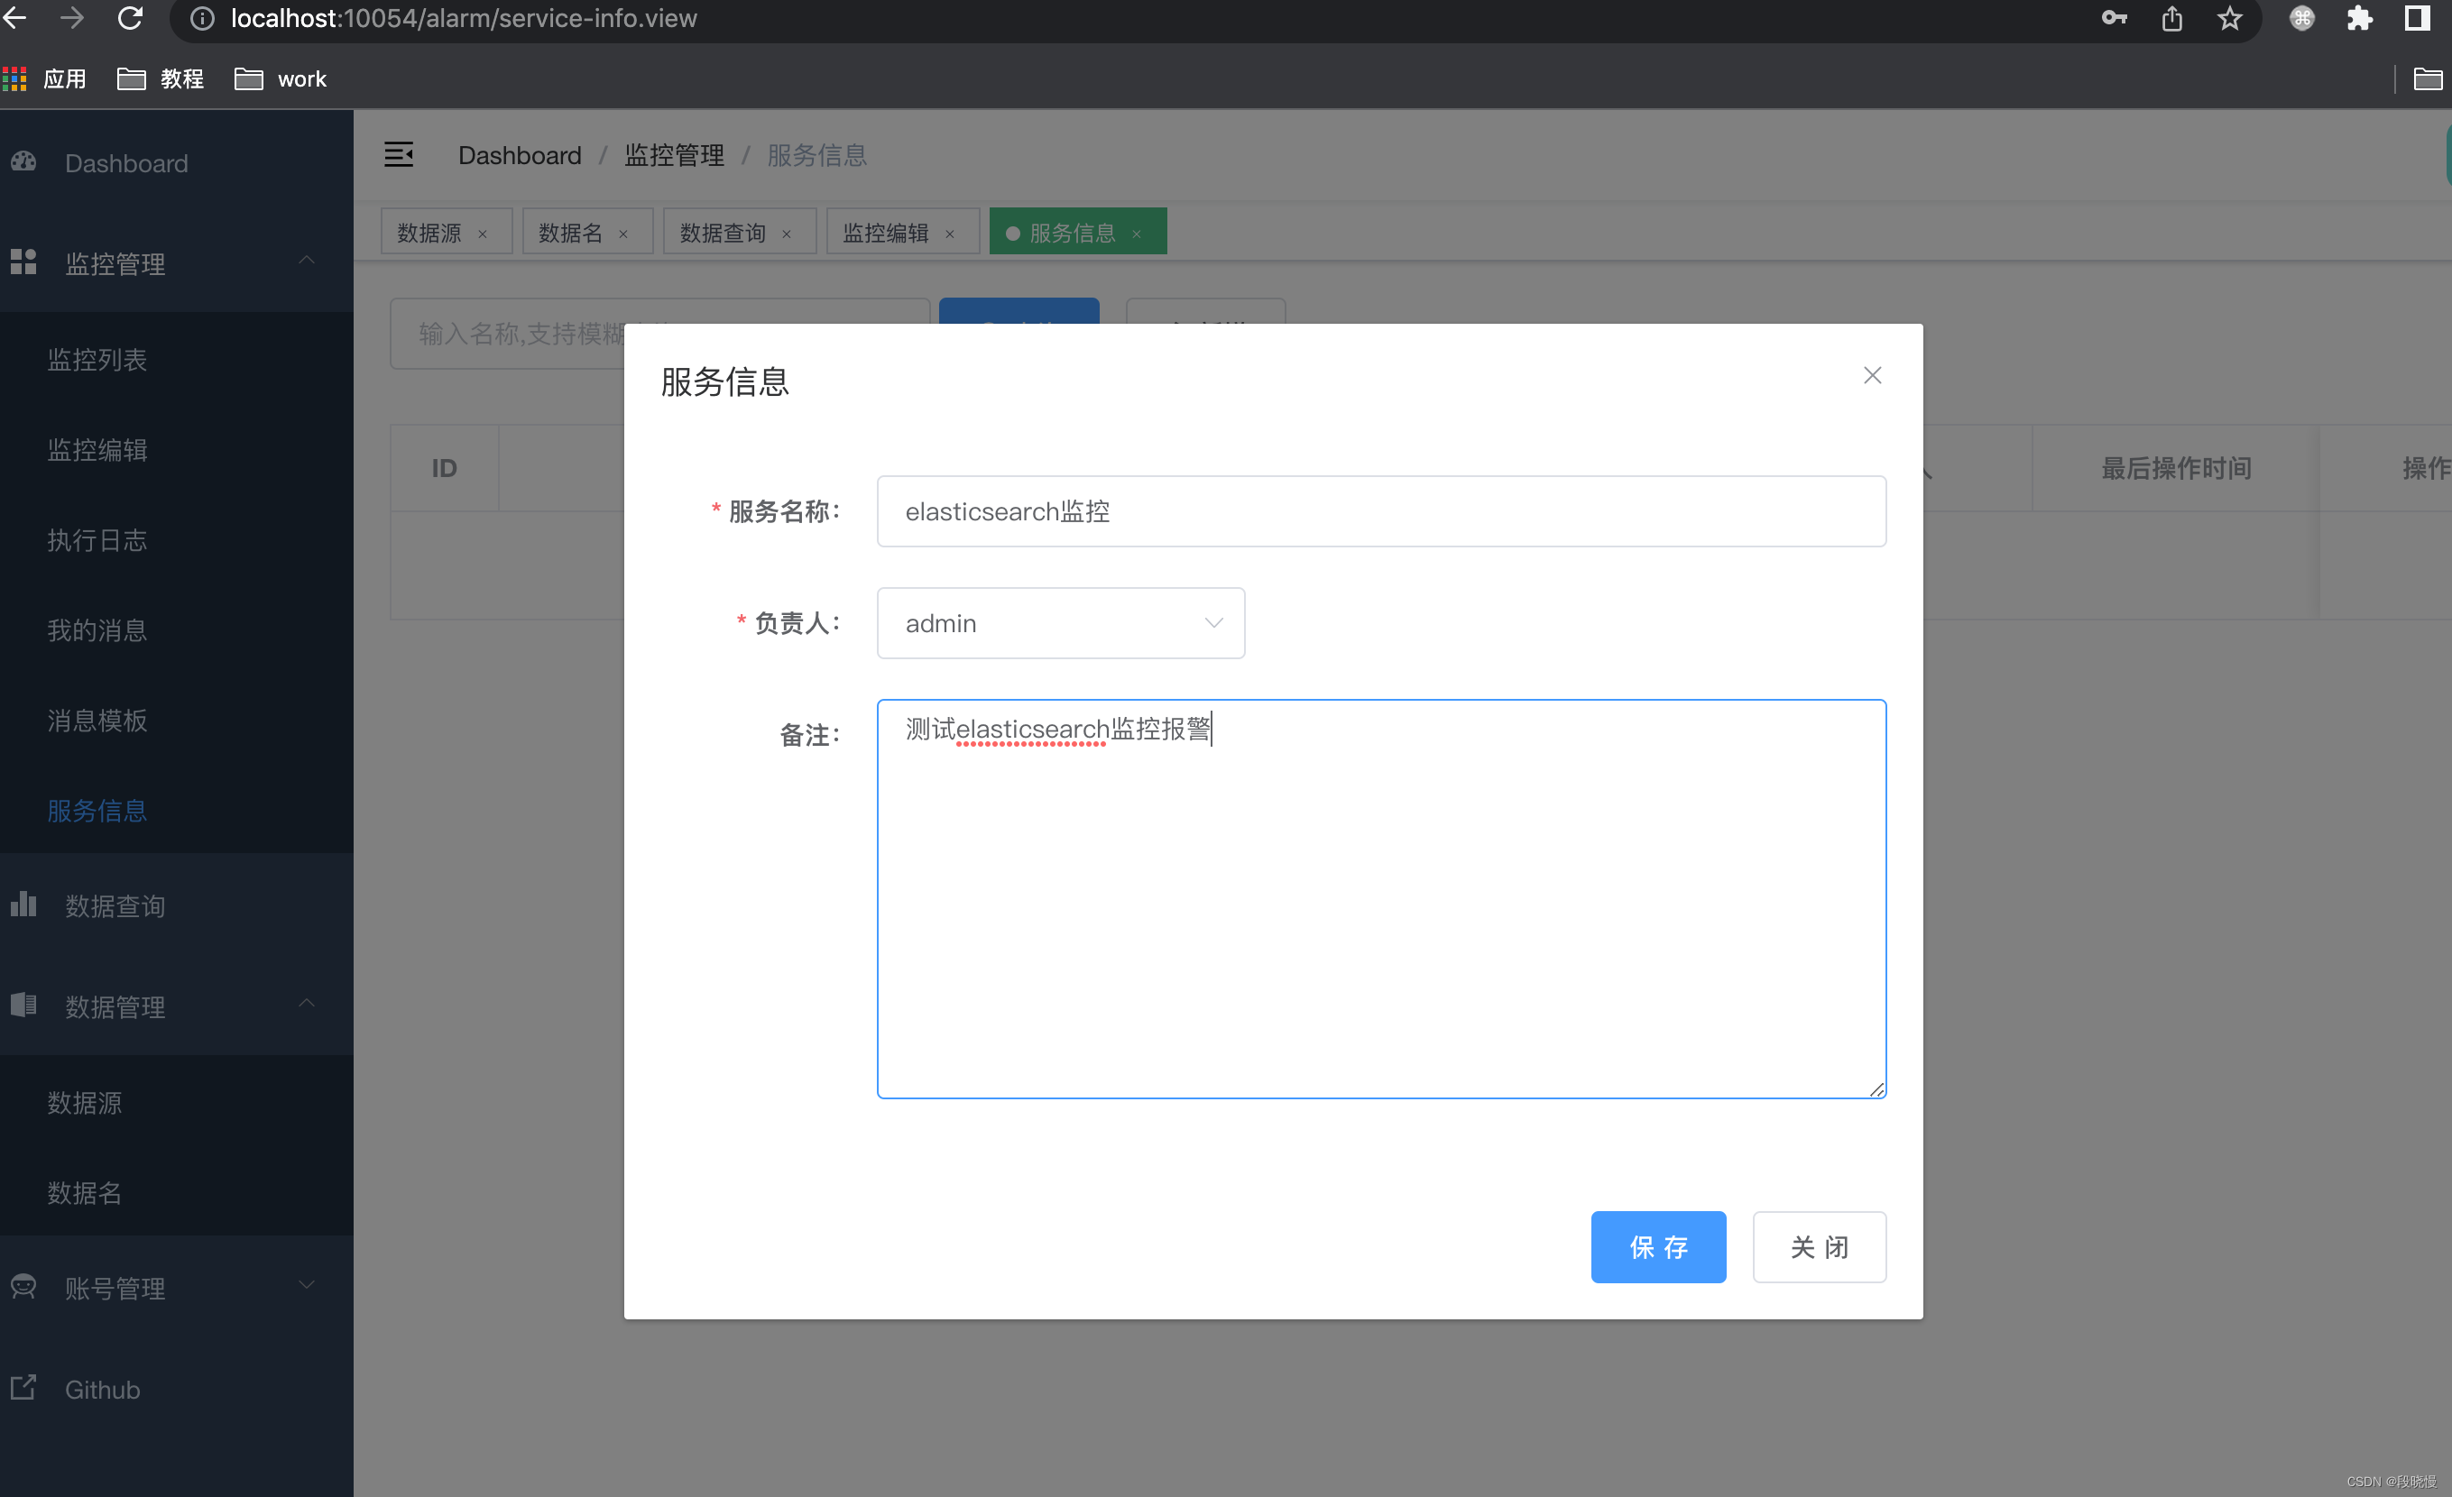Image resolution: width=2452 pixels, height=1497 pixels.
Task: Open 监控编辑 in the sidebar
Action: [x=97, y=450]
